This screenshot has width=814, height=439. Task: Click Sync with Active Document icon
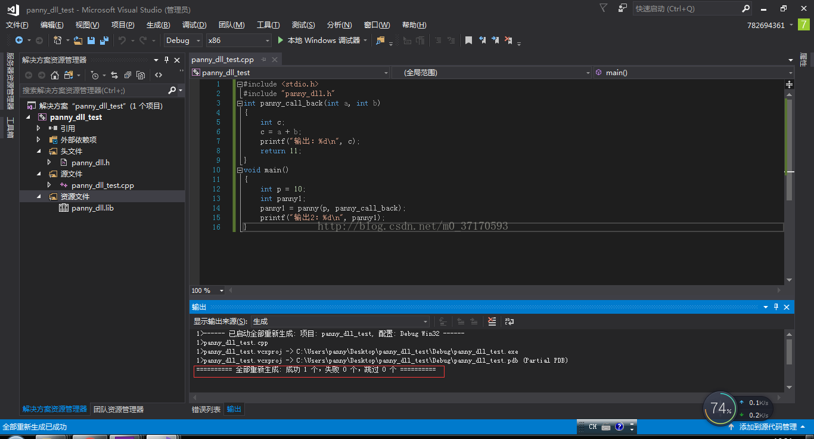pyautogui.click(x=114, y=75)
